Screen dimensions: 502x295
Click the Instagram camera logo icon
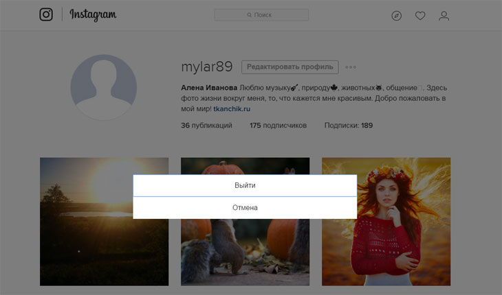click(46, 14)
